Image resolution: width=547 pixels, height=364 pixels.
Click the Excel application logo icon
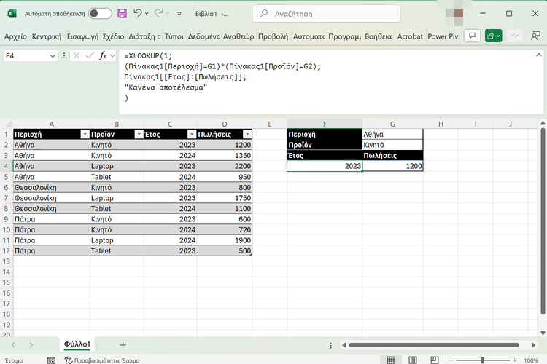point(12,14)
